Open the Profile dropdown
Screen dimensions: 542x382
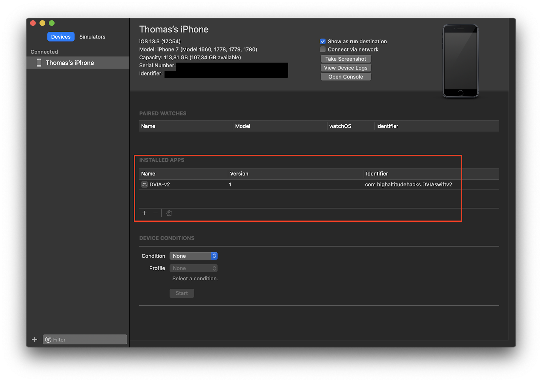point(191,268)
